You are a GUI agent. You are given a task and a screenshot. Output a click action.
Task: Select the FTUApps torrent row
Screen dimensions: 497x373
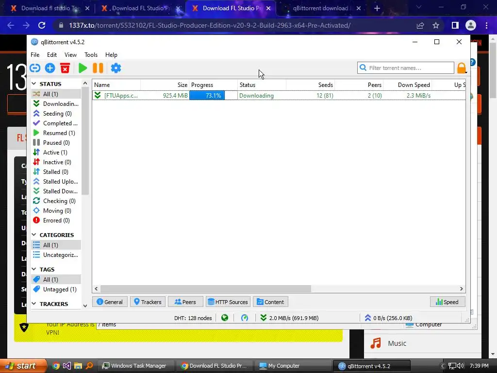tap(279, 96)
